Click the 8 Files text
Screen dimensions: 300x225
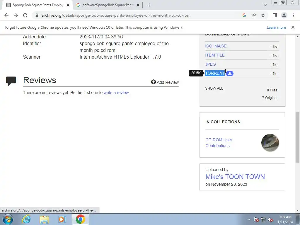(272, 90)
